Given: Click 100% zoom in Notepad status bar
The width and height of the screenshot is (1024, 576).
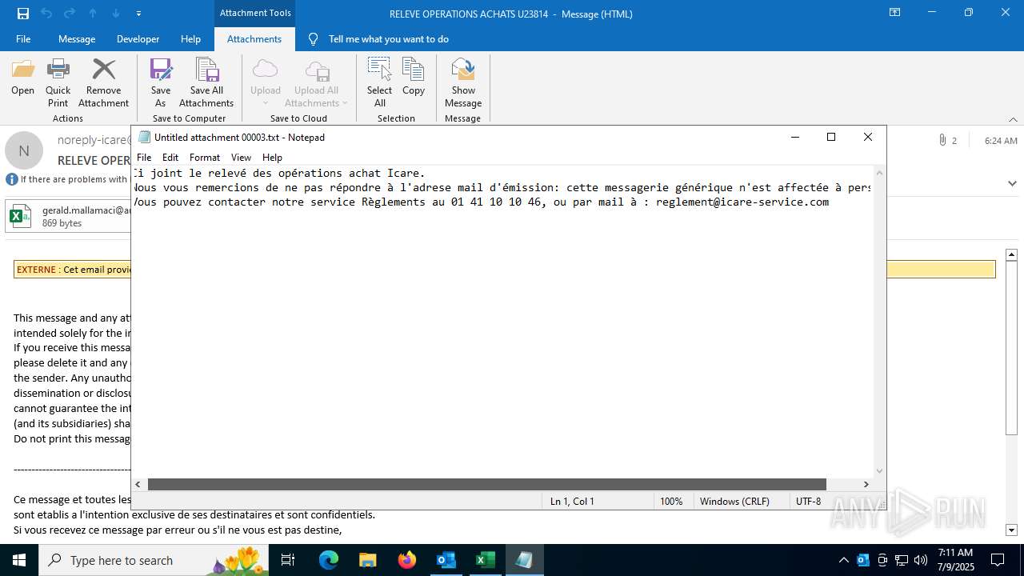Looking at the screenshot, I should [x=671, y=502].
